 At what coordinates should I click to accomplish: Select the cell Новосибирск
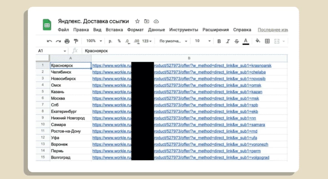point(71,79)
